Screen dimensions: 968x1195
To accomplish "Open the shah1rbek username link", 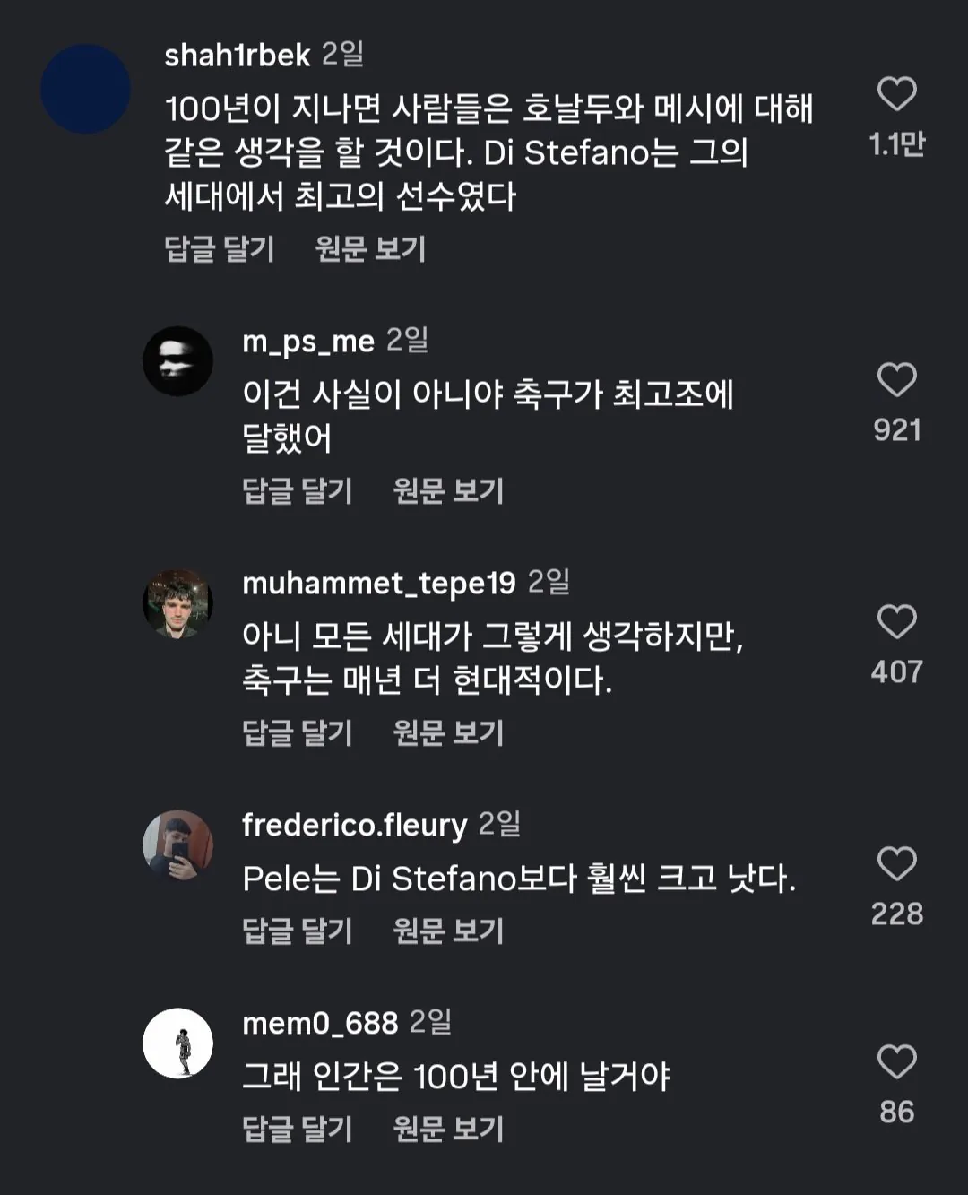I will [238, 56].
